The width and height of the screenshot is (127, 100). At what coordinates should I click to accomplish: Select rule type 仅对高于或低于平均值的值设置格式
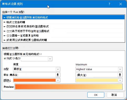(x=63, y=31)
